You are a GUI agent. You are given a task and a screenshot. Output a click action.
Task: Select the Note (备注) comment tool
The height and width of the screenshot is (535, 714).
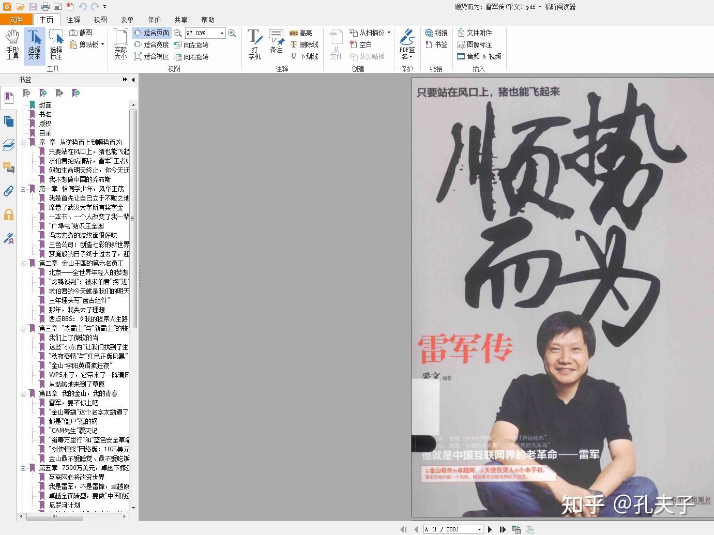pos(276,41)
